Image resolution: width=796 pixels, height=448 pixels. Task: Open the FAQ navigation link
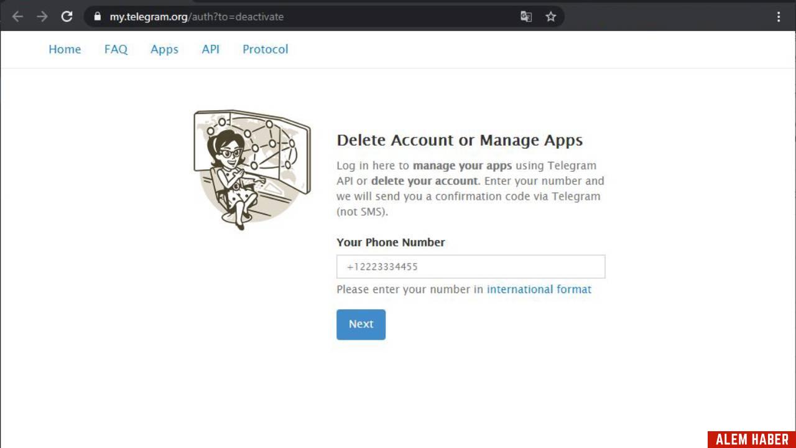[x=116, y=49]
